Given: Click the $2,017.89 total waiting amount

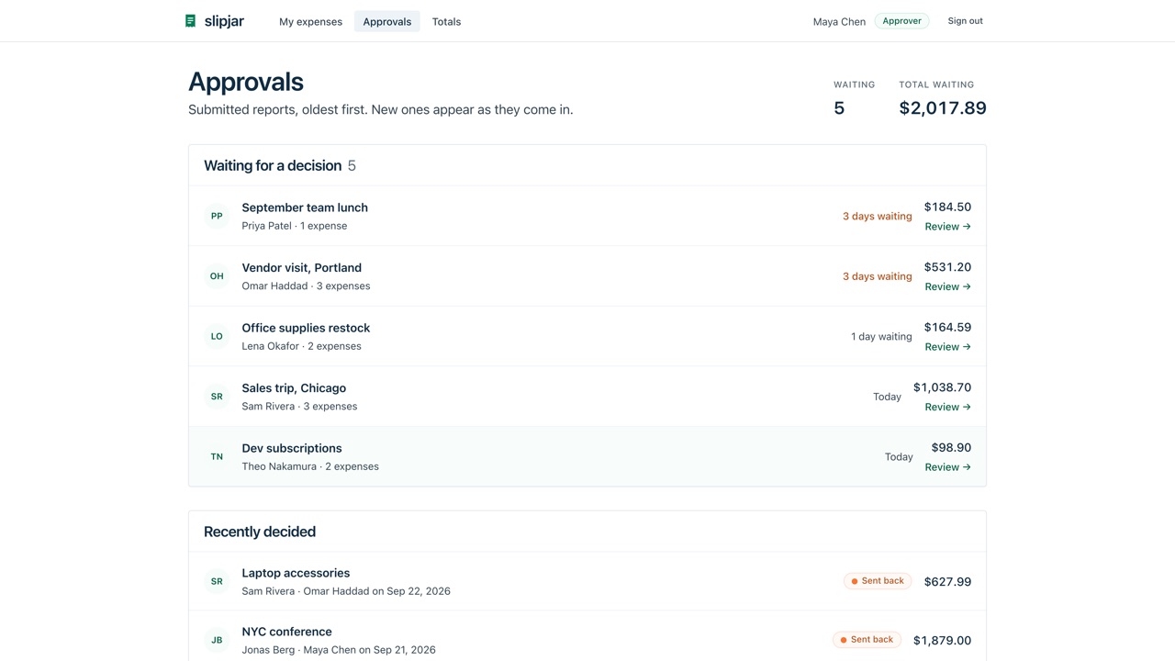Looking at the screenshot, I should [x=943, y=108].
